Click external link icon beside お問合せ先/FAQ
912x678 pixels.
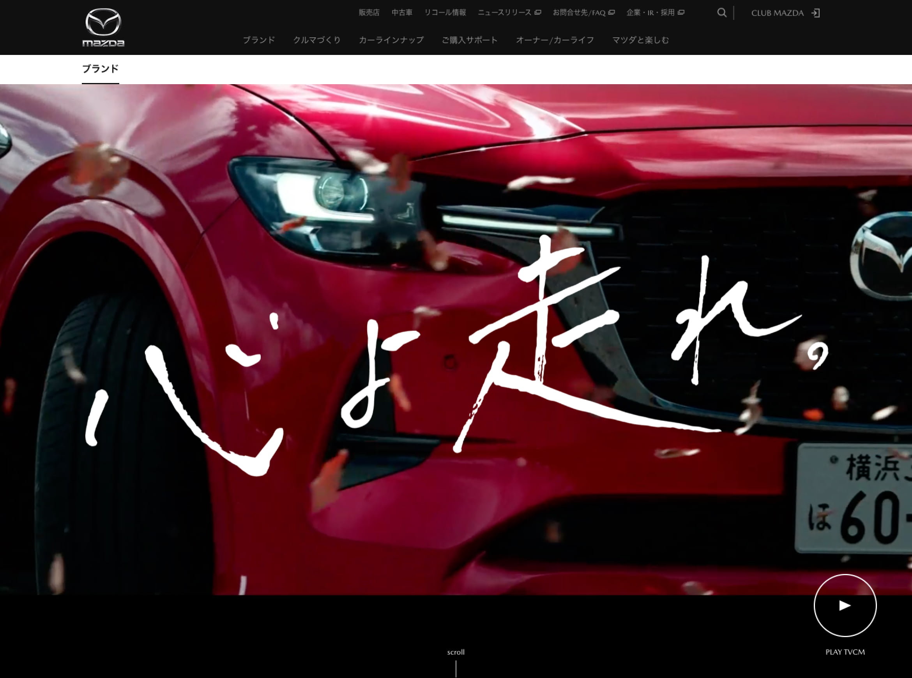[x=612, y=12]
